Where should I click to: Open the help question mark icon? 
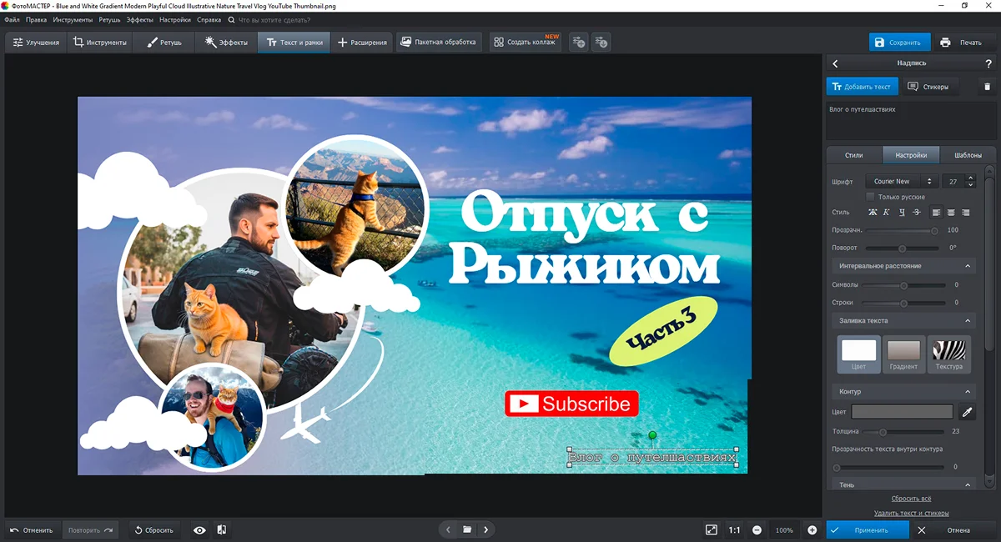[x=989, y=63]
